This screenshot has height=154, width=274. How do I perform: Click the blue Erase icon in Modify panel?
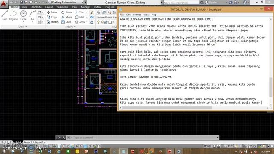(x=92, y=17)
